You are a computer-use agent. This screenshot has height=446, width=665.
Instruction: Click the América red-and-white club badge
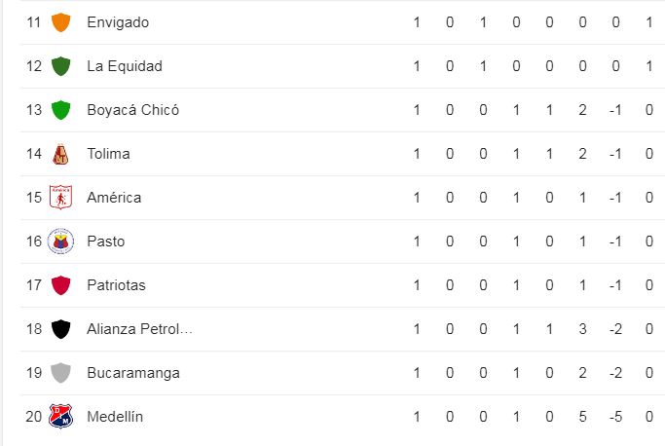[x=60, y=198]
